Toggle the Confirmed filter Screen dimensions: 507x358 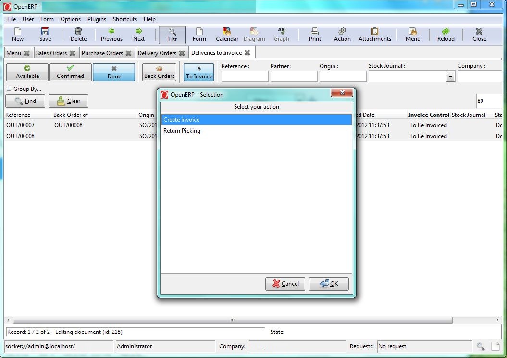[x=70, y=72]
